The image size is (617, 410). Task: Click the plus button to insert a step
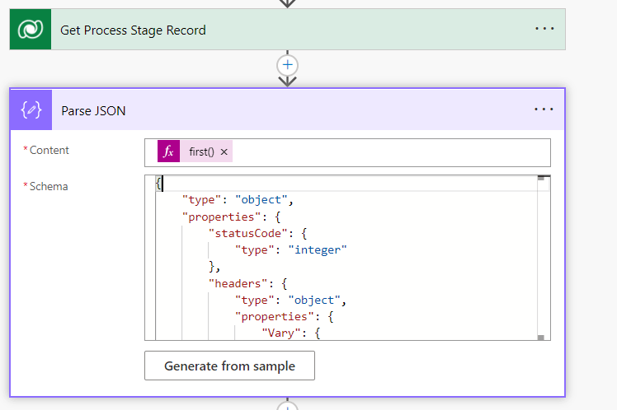(287, 64)
